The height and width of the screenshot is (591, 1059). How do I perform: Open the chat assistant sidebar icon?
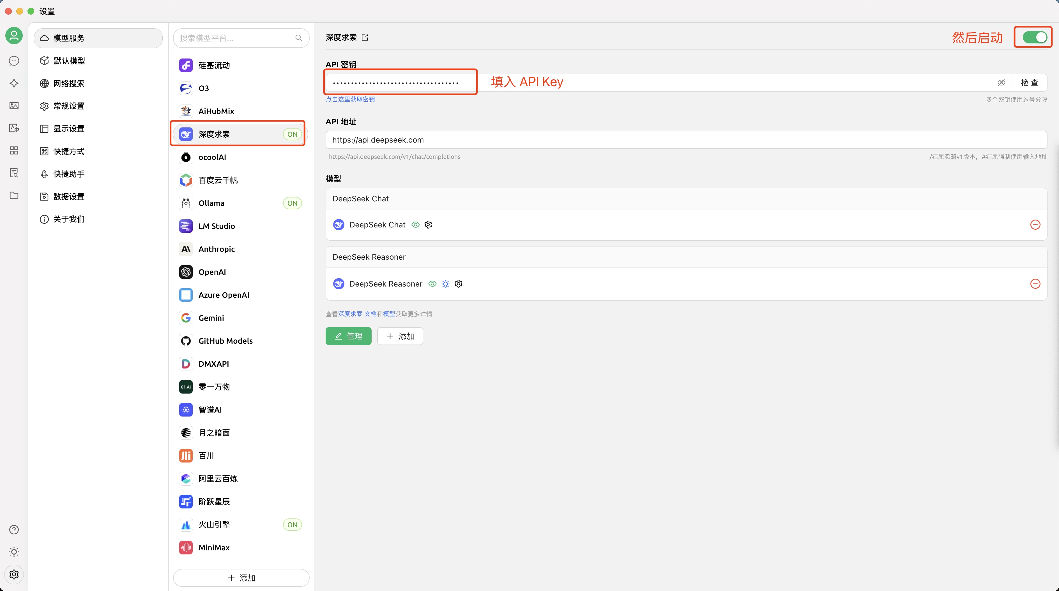[x=14, y=61]
